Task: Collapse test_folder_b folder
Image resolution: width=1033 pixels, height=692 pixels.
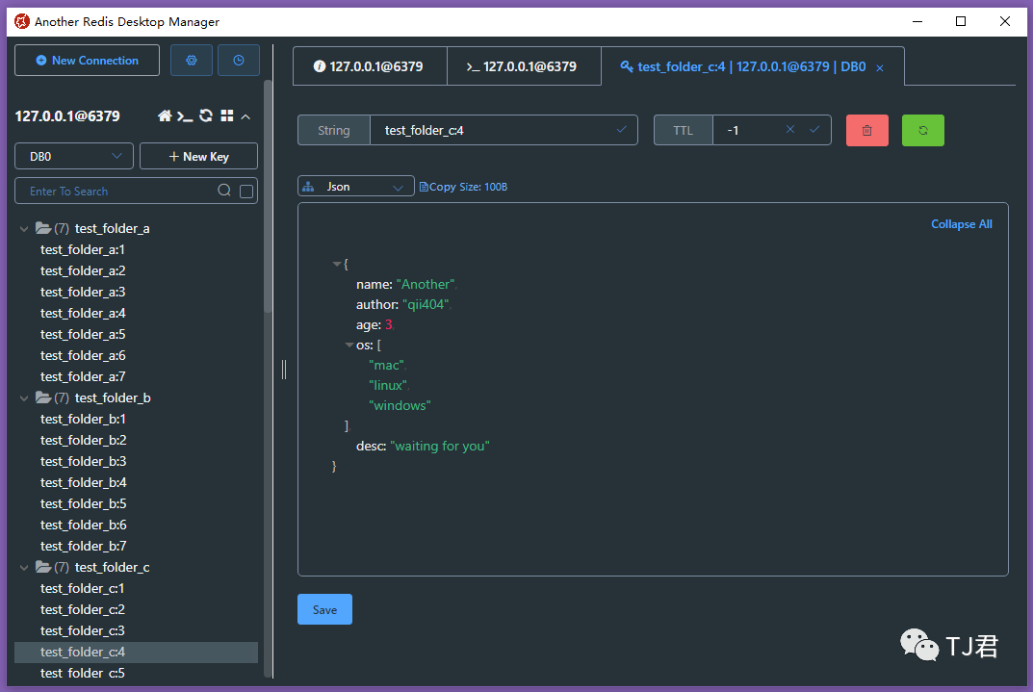Action: point(24,397)
